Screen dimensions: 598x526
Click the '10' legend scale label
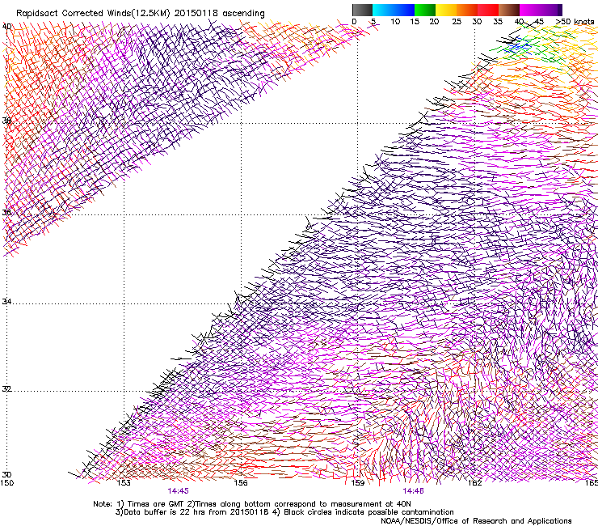[395, 22]
